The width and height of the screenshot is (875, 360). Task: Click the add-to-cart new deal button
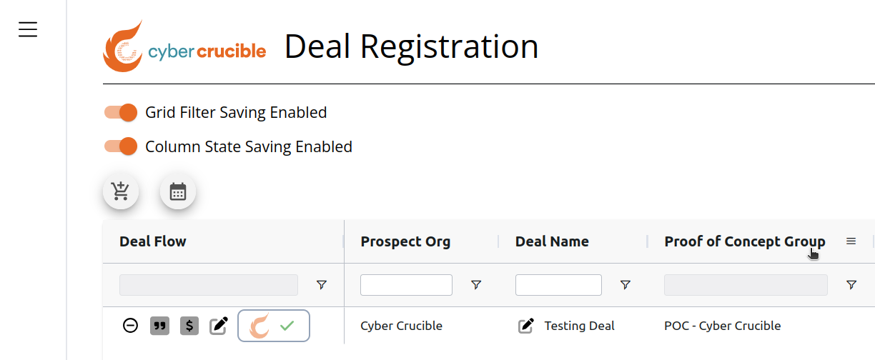coord(121,191)
